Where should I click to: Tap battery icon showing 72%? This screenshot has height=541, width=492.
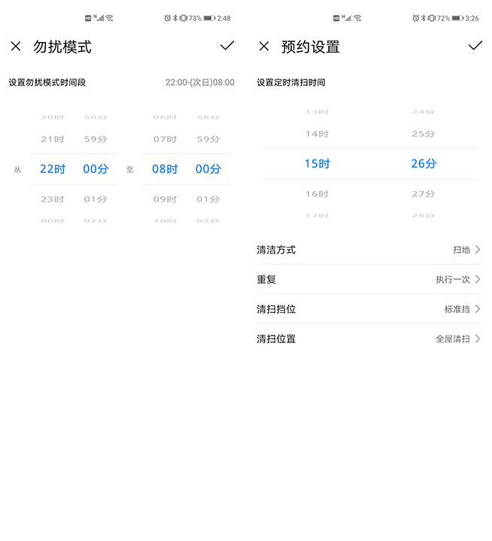coord(457,18)
